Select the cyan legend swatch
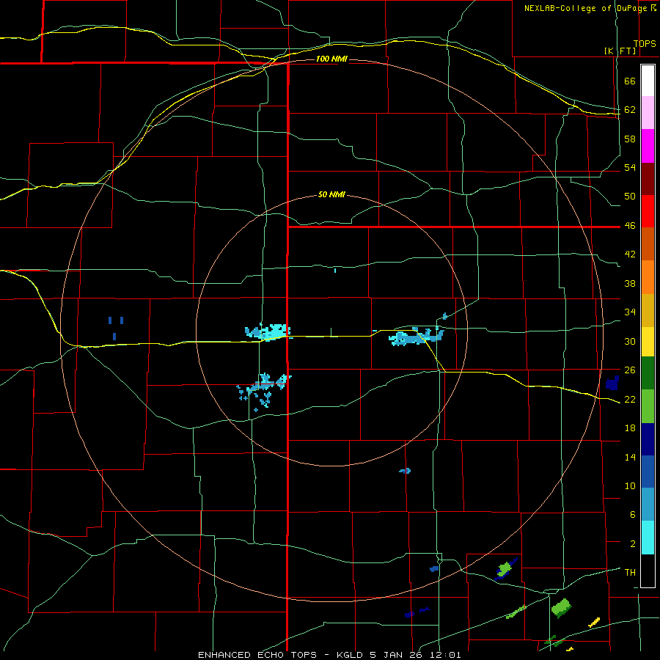Screen dimensions: 660x660 click(x=648, y=538)
